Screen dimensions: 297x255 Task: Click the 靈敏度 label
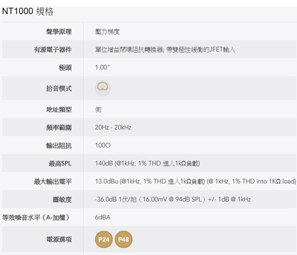tap(62, 199)
